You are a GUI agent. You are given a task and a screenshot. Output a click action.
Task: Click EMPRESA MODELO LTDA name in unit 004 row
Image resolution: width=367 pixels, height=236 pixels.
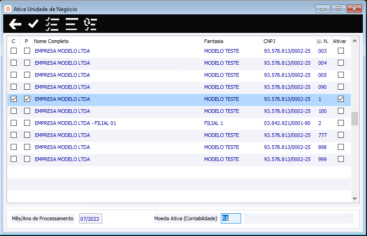coord(62,63)
